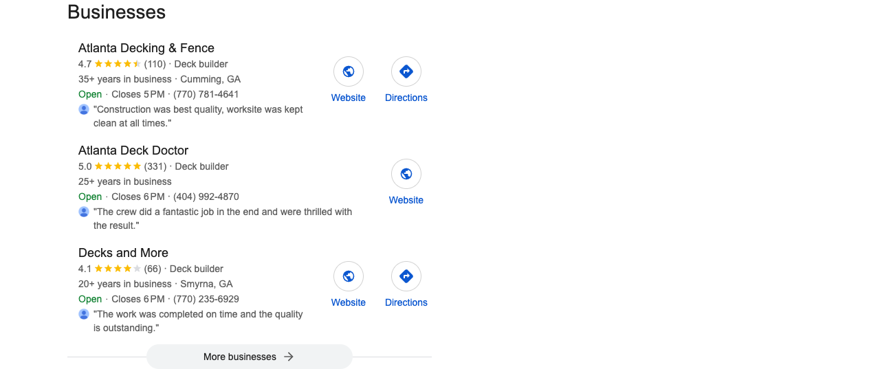Click the reviewer avatar beside the Atlanta Decking & Fence review
Screen dimensions: 880x369
[84, 109]
